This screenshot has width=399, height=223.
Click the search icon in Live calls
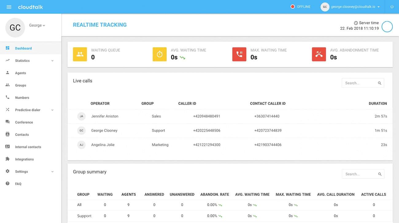tap(379, 83)
